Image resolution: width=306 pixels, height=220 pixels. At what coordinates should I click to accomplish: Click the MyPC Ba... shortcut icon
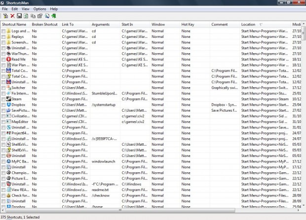pos(8,161)
